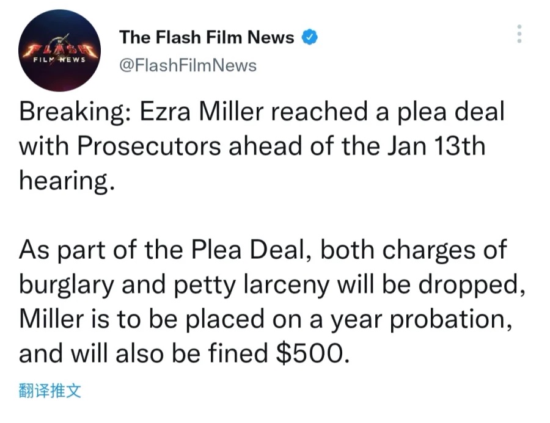This screenshot has width=550, height=423.
Task: Click the phrase Plea Deal in second paragraph
Action: pyautogui.click(x=250, y=250)
